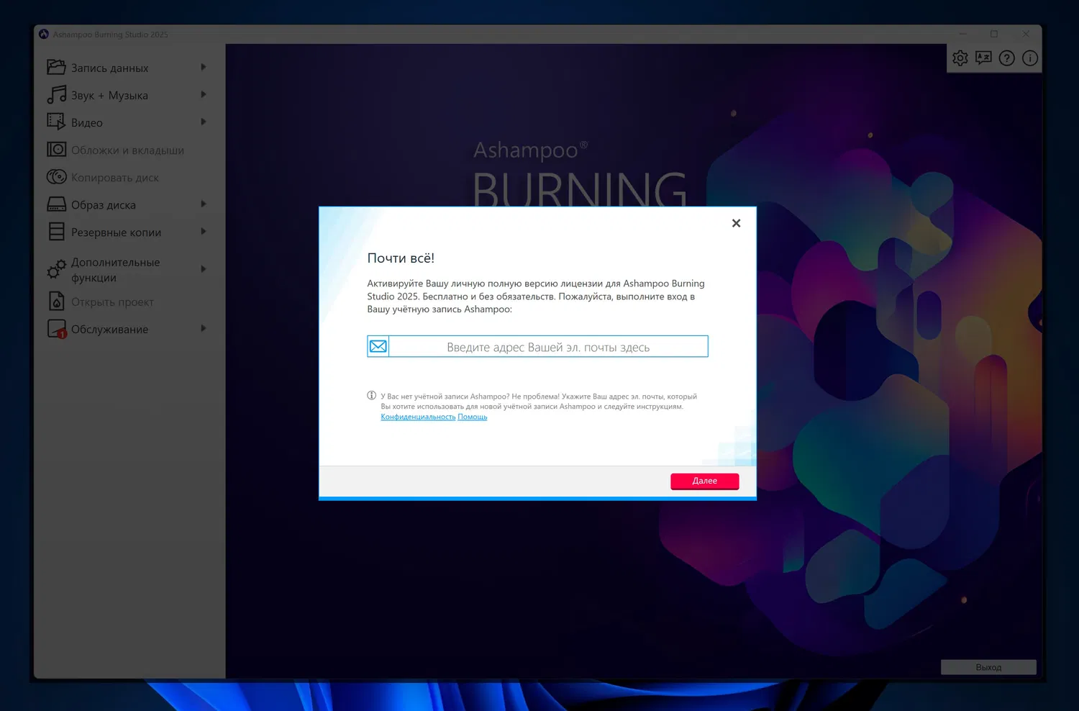1079x711 pixels.
Task: Open the Помощь link
Action: (x=473, y=417)
